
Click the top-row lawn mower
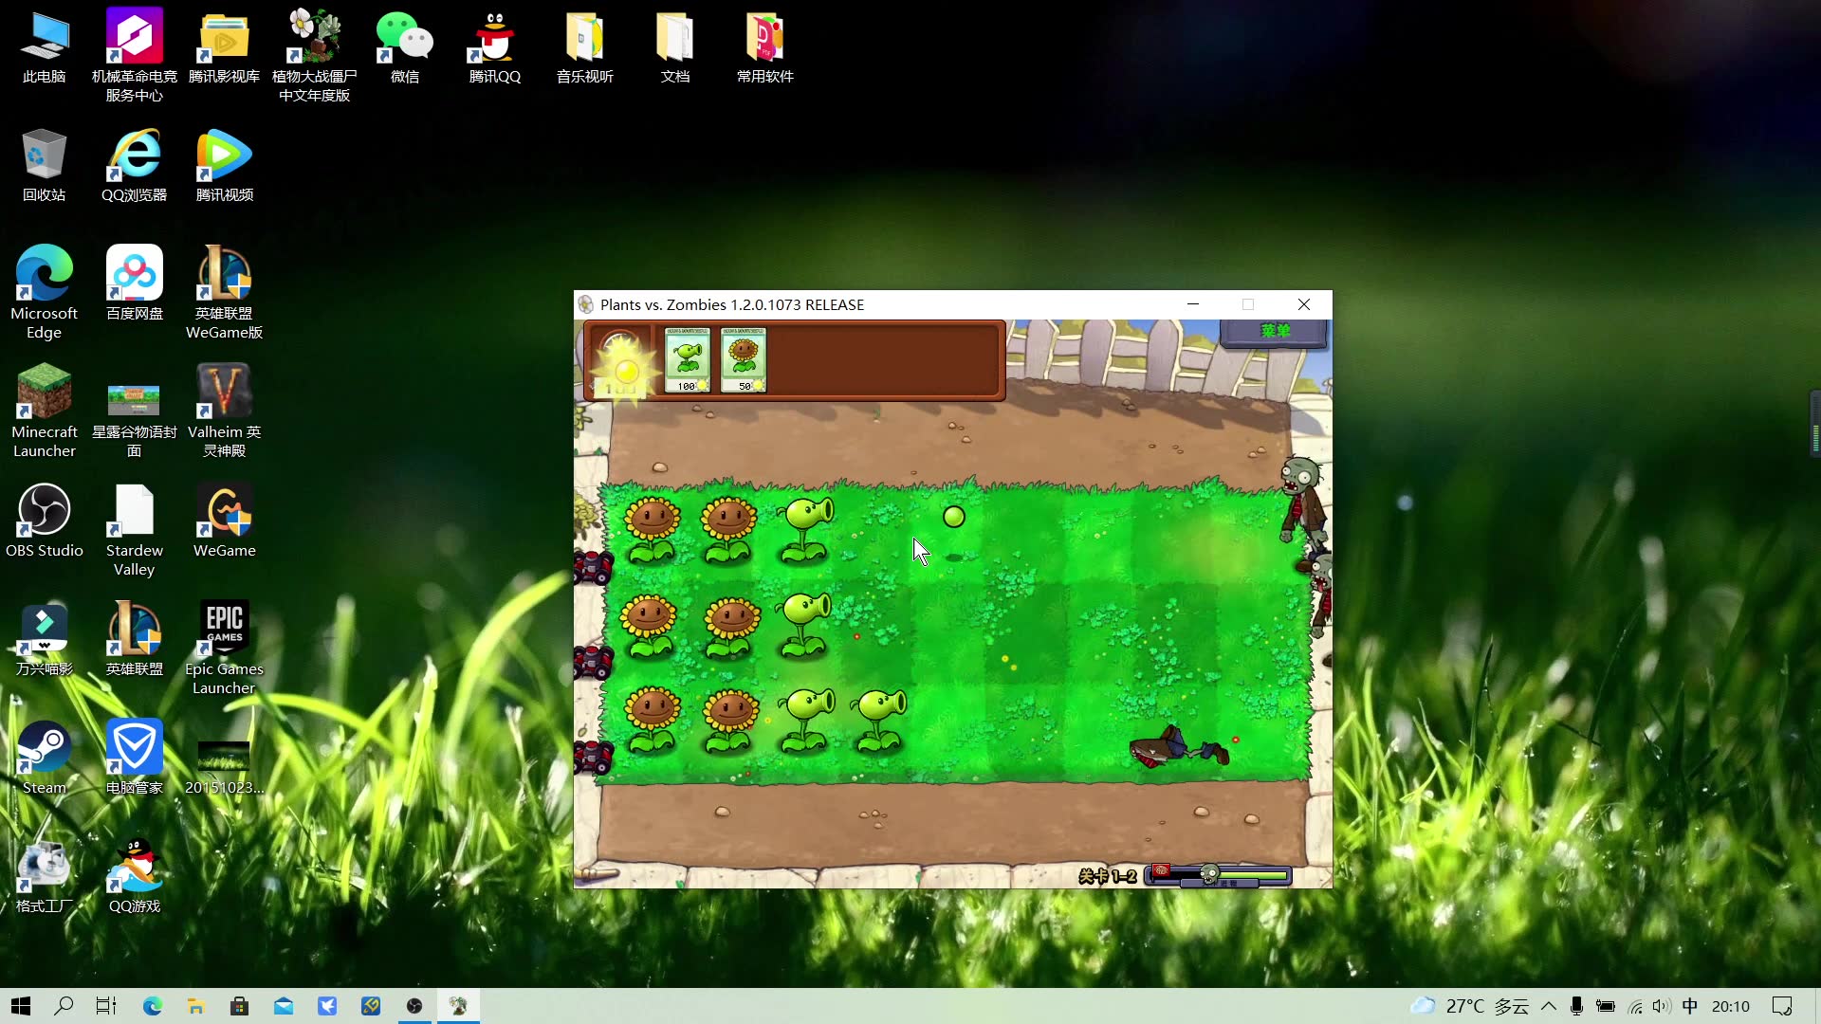[594, 567]
